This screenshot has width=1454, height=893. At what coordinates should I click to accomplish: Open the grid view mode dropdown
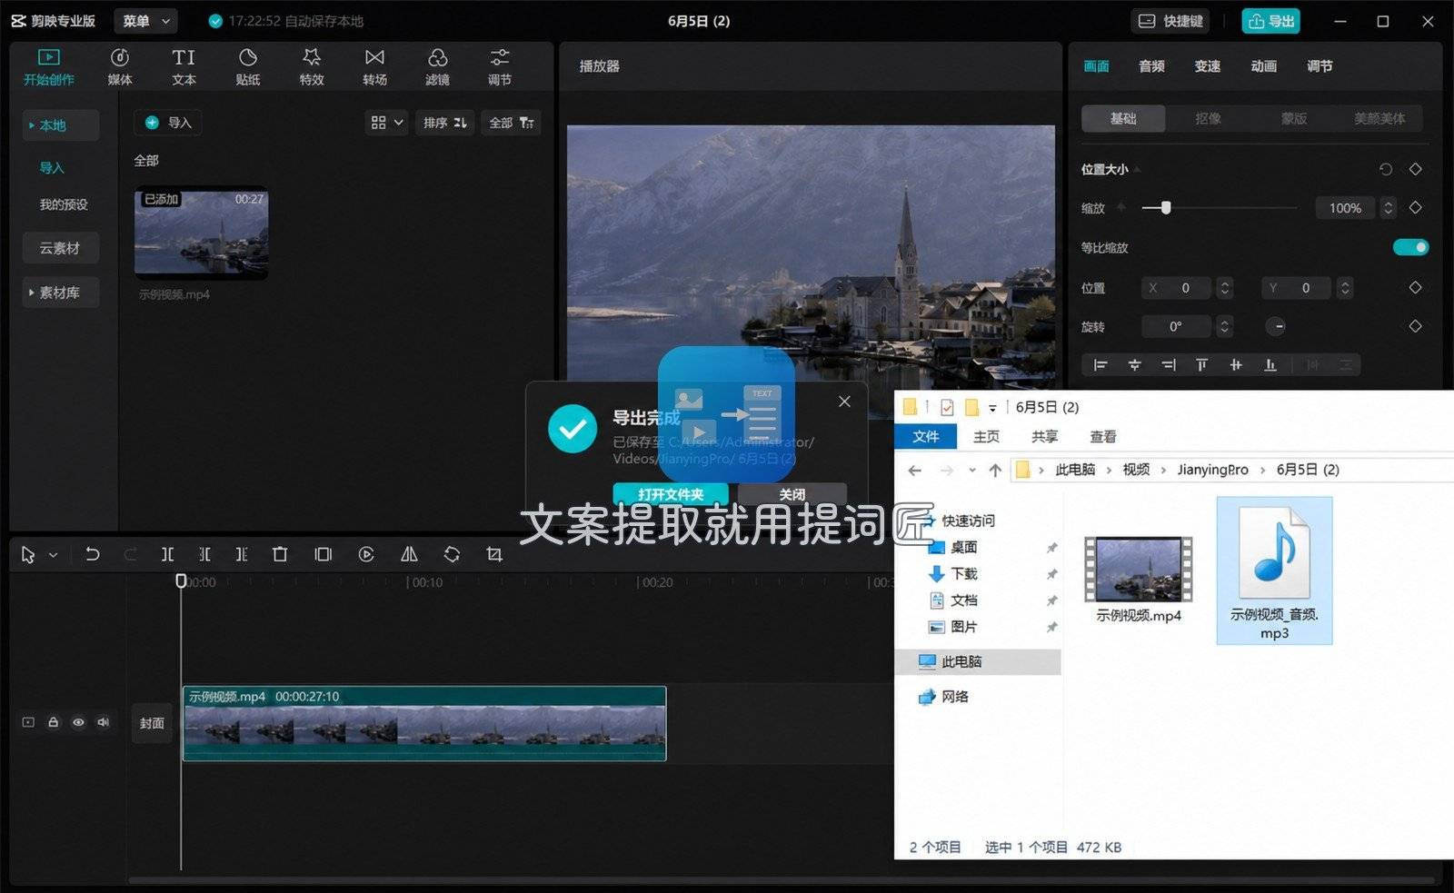tap(387, 123)
